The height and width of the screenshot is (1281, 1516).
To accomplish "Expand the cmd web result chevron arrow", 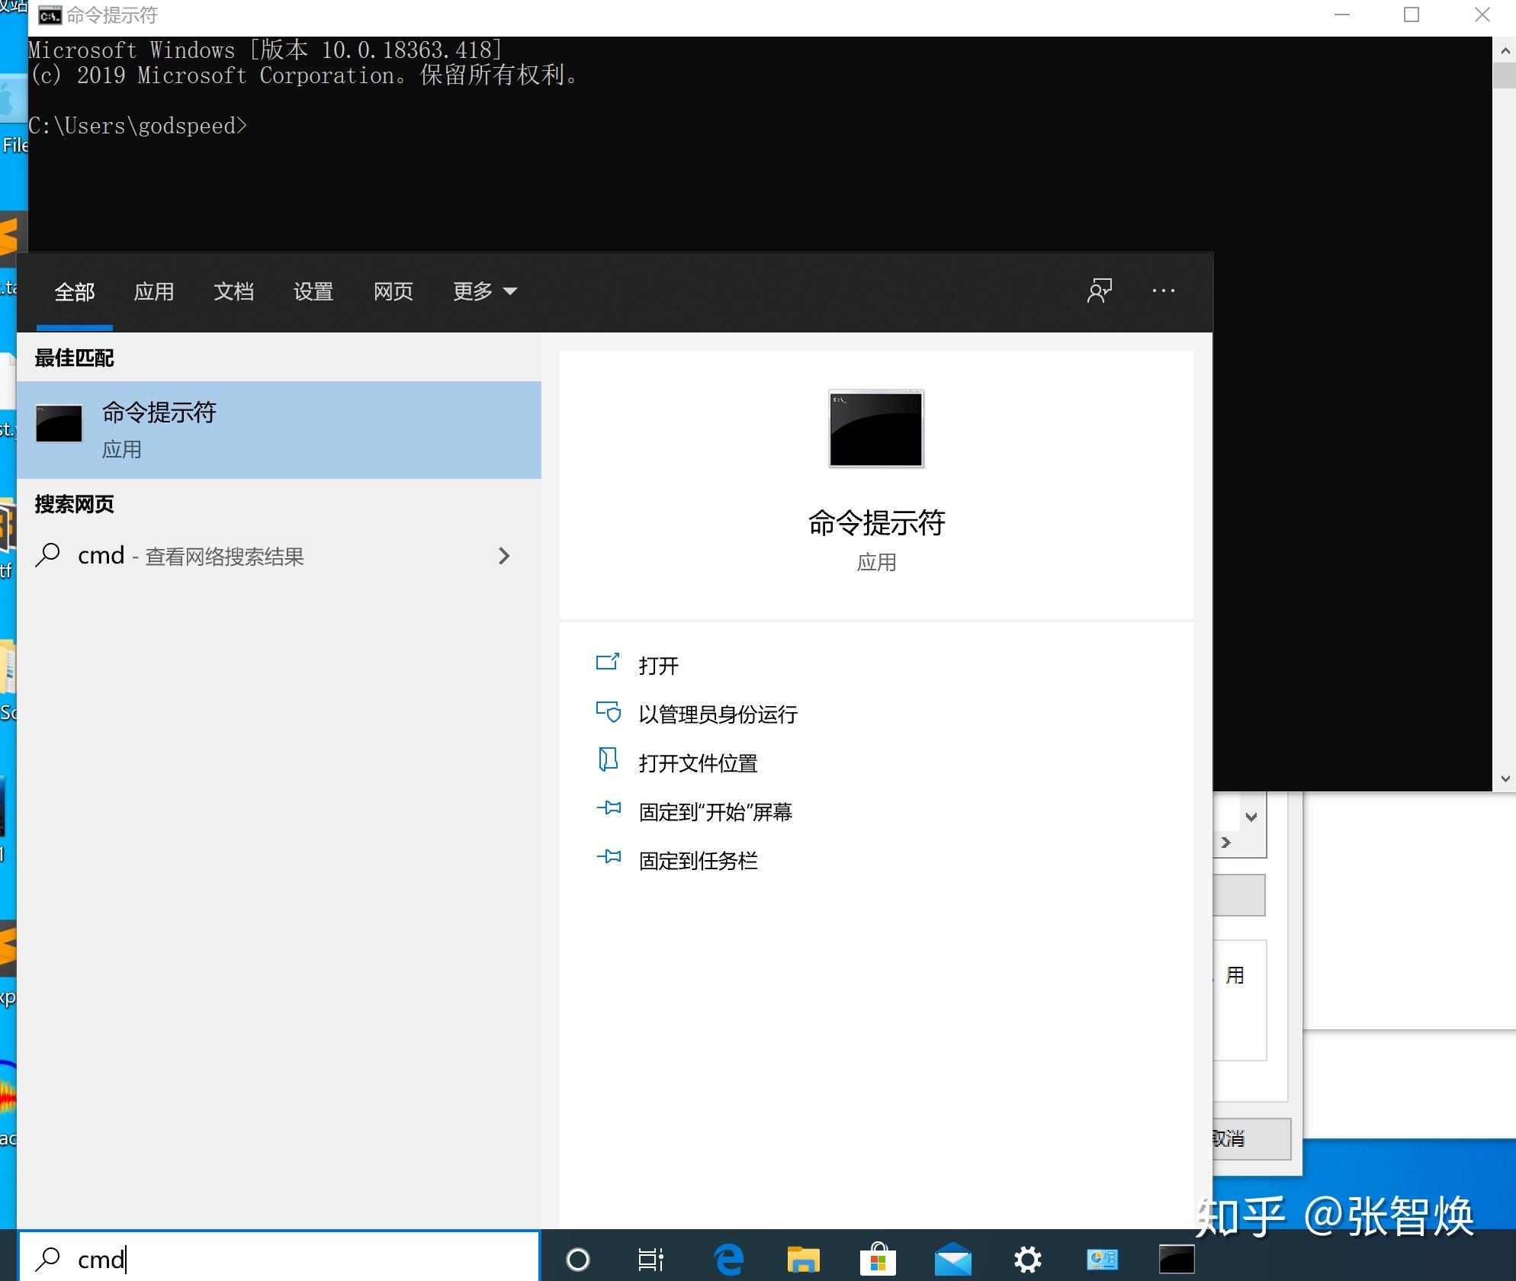I will point(504,556).
